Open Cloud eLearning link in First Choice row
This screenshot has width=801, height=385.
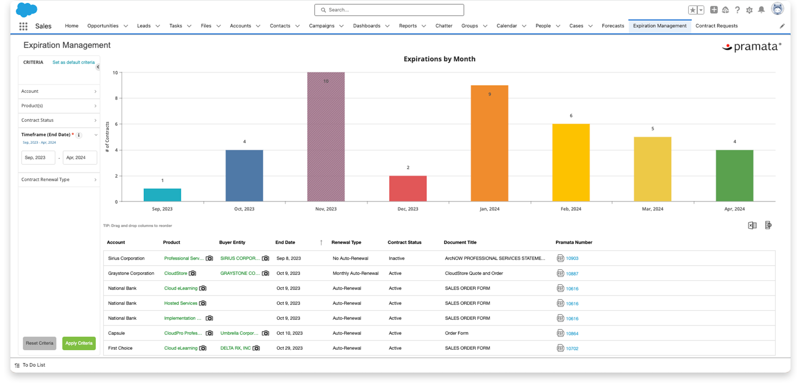click(x=181, y=348)
